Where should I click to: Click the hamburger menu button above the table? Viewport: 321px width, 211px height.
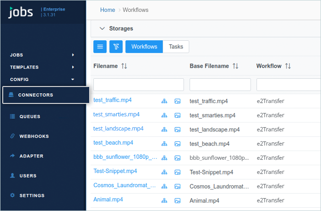click(100, 47)
